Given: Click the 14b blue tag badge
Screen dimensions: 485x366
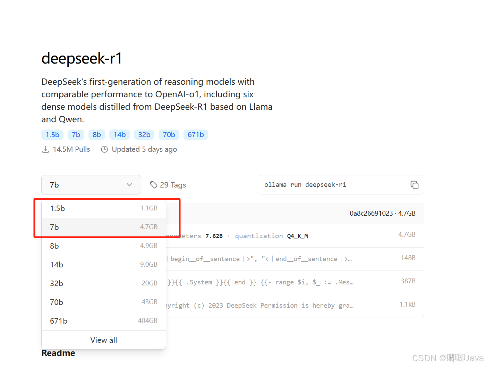Looking at the screenshot, I should coord(120,135).
